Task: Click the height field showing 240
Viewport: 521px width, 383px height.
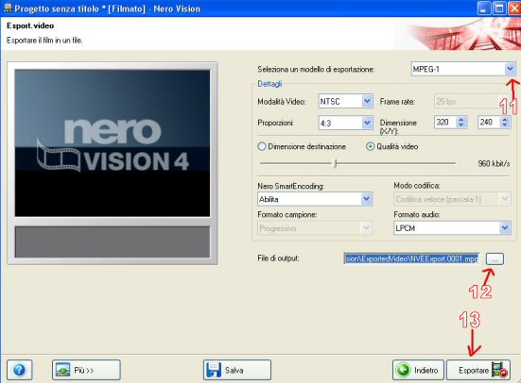Action: click(x=489, y=122)
